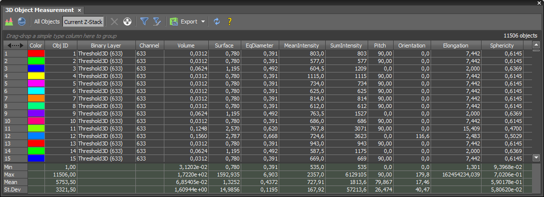Sort by the Orientation column header
Image resolution: width=544 pixels, height=197 pixels.
pyautogui.click(x=412, y=45)
